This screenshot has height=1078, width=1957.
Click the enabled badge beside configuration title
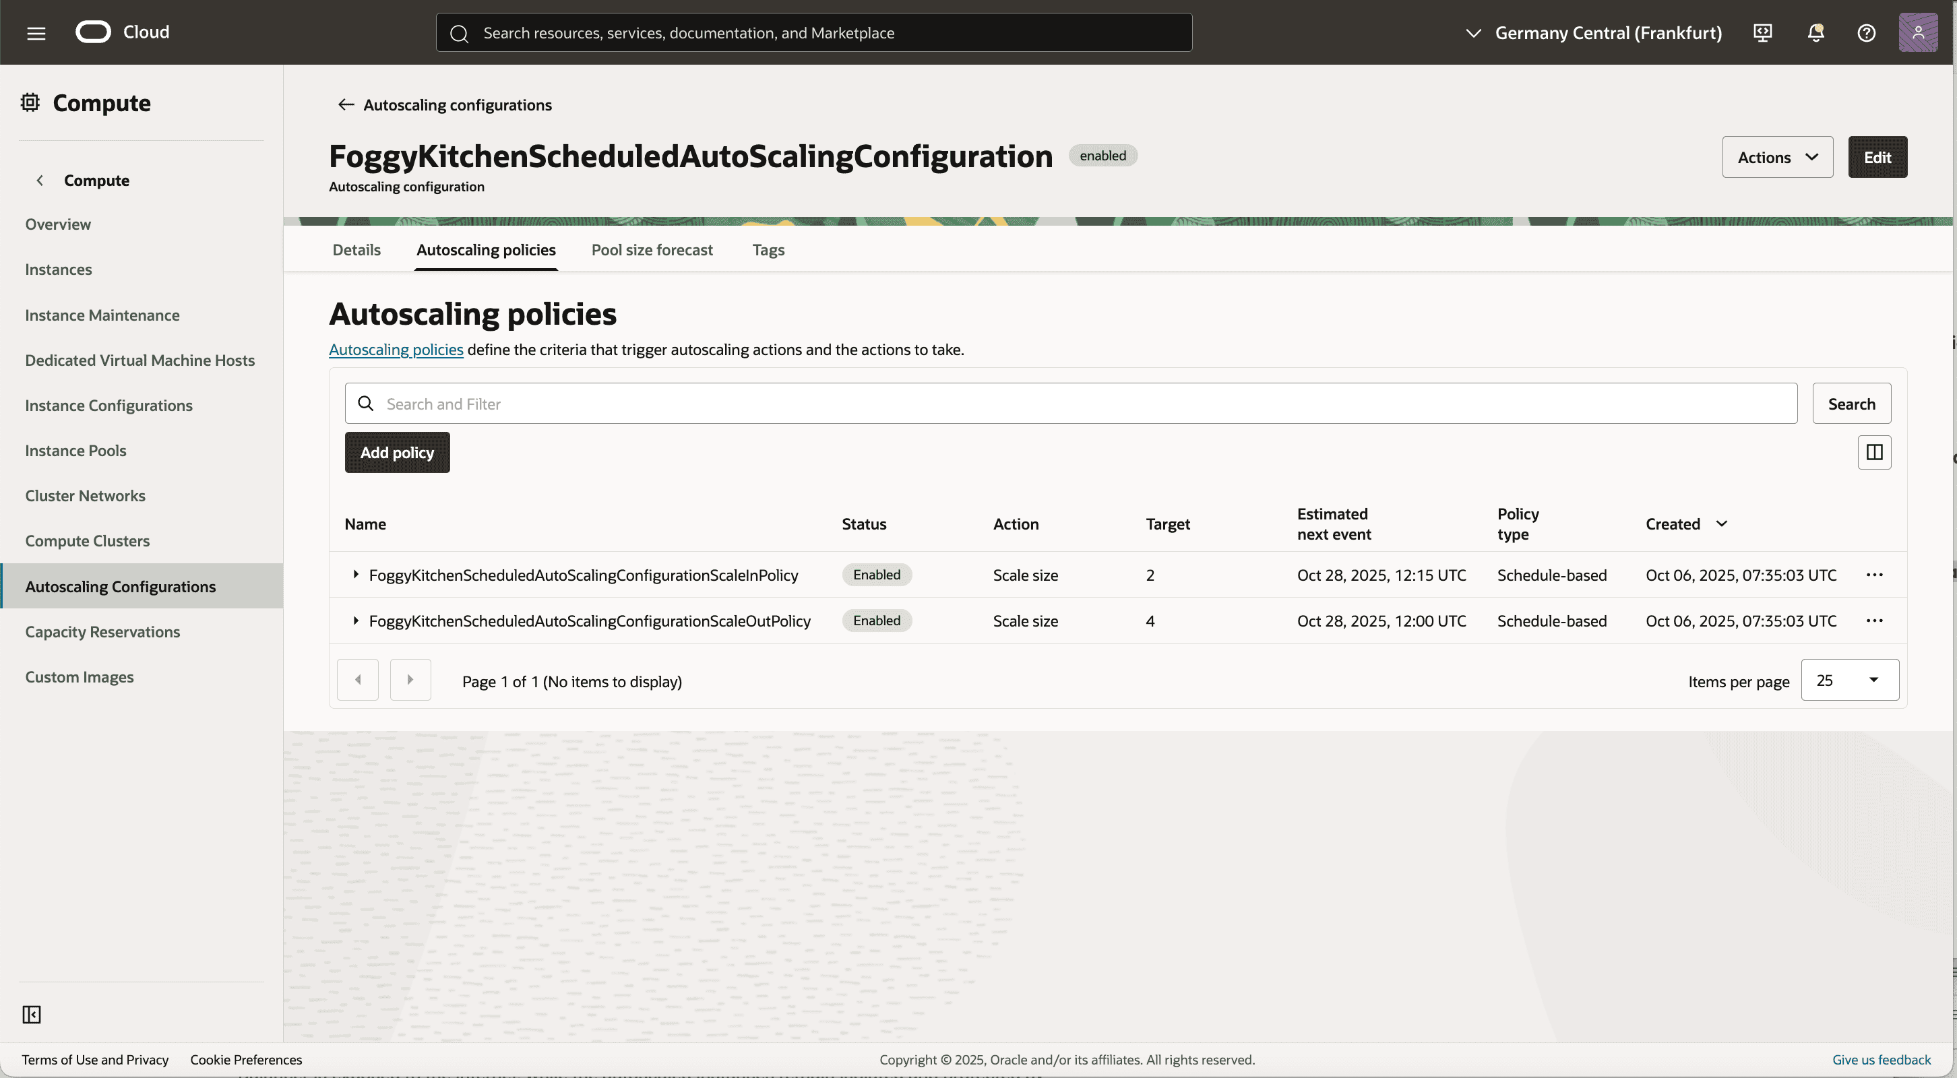(x=1103, y=156)
